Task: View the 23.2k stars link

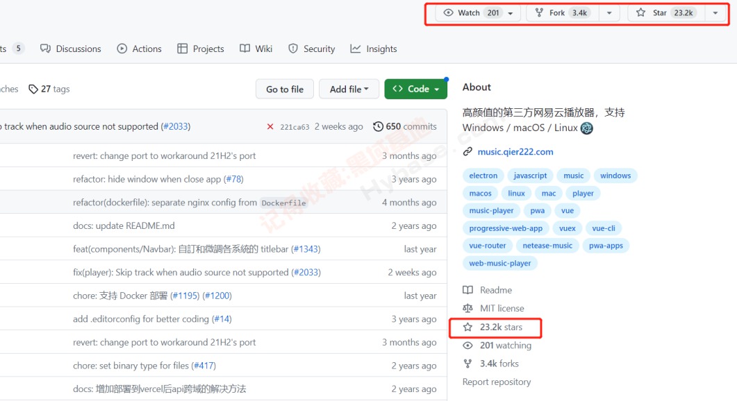Action: click(493, 327)
